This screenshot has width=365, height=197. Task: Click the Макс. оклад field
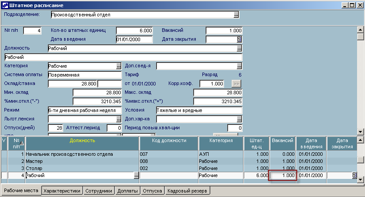[218, 93]
